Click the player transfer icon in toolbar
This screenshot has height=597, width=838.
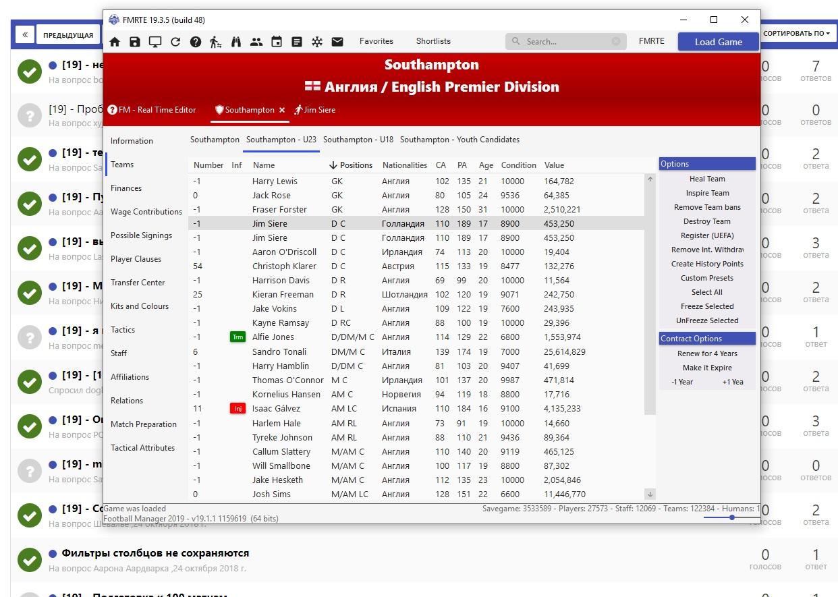tap(215, 42)
